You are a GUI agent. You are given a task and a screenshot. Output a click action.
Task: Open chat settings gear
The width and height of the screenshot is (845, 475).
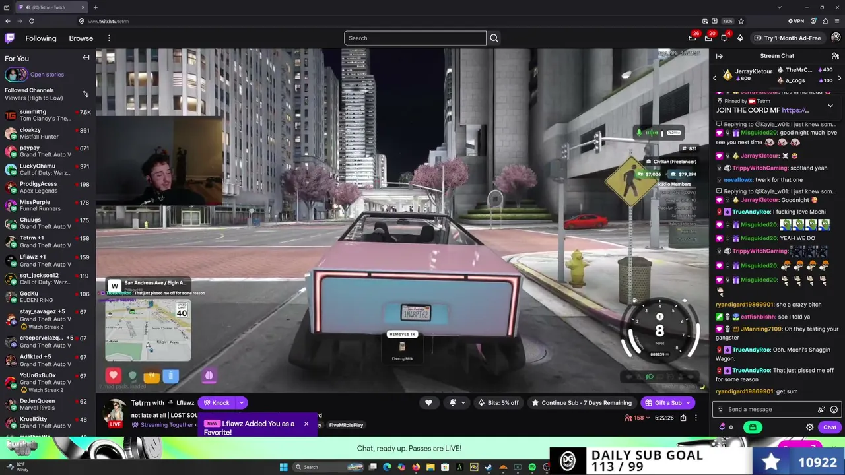coord(810,427)
